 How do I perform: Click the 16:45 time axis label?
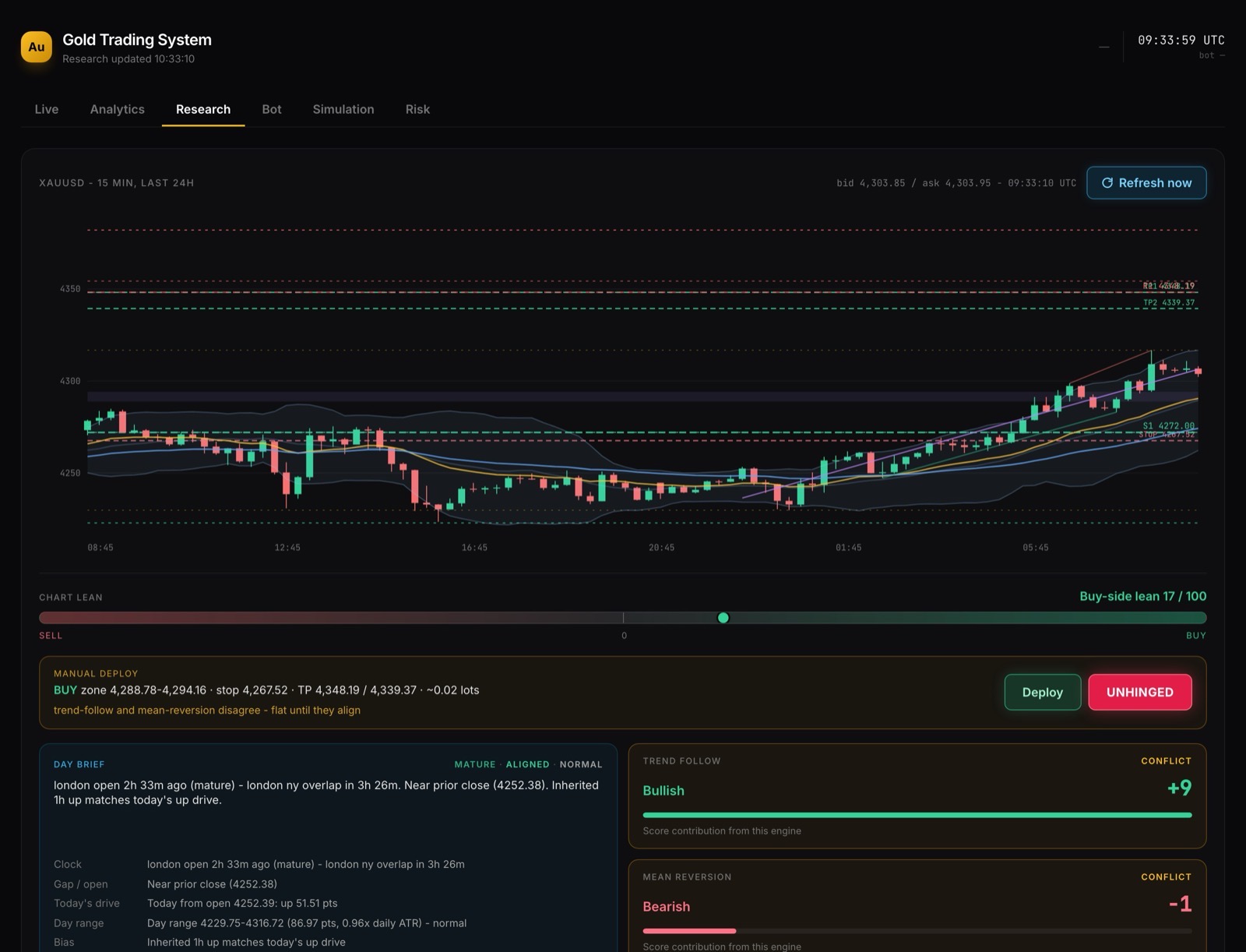click(x=474, y=548)
